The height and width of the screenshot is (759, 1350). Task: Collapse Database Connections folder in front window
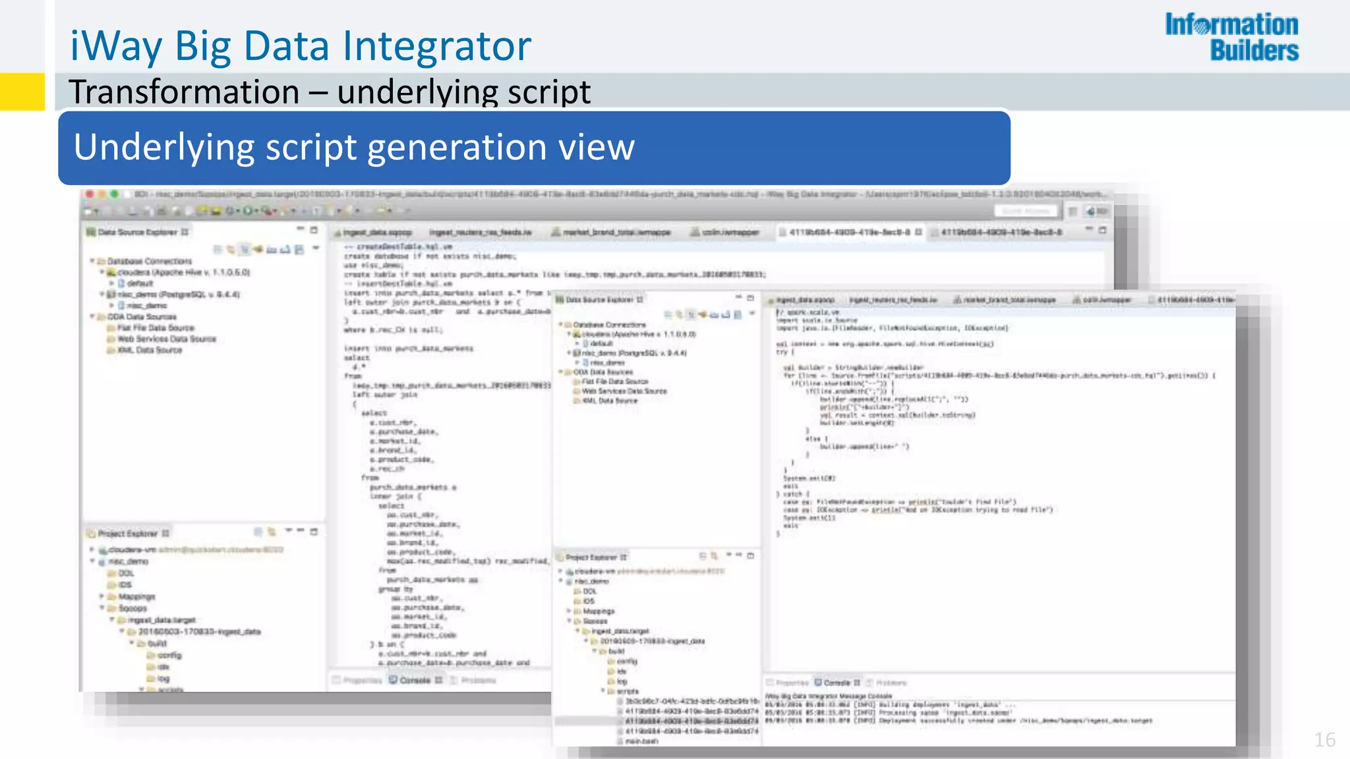point(561,325)
